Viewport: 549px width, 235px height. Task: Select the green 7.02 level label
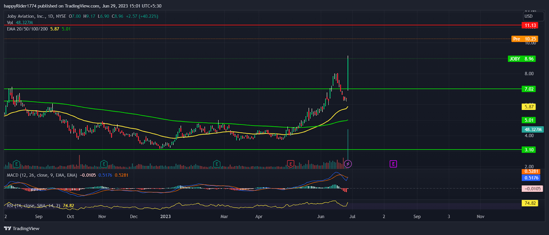529,89
